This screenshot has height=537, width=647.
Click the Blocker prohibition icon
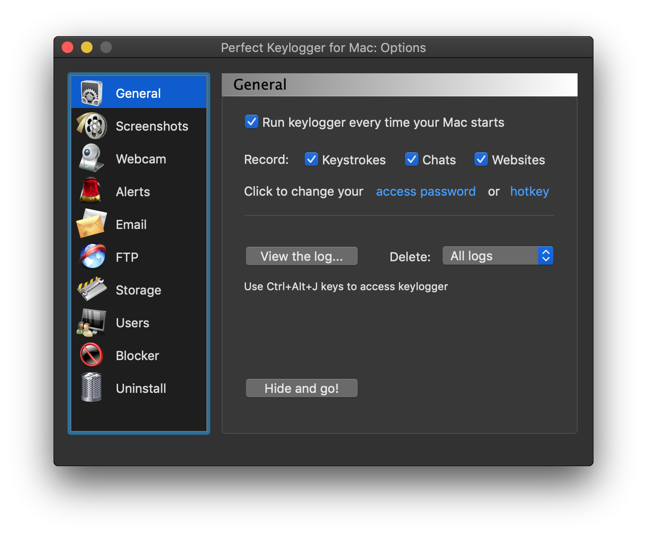coord(92,355)
